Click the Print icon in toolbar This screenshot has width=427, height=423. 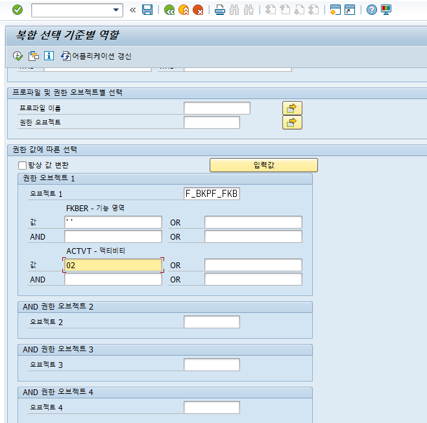coord(220,10)
